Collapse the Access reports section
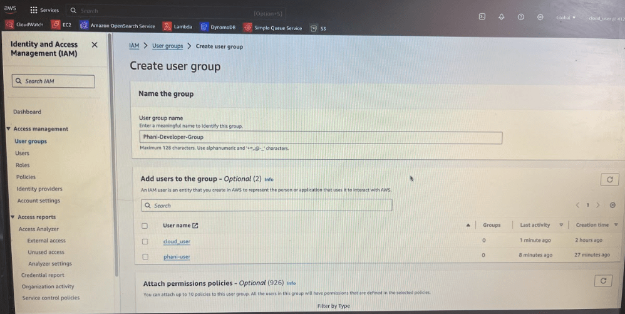The height and width of the screenshot is (314, 625). tap(13, 217)
